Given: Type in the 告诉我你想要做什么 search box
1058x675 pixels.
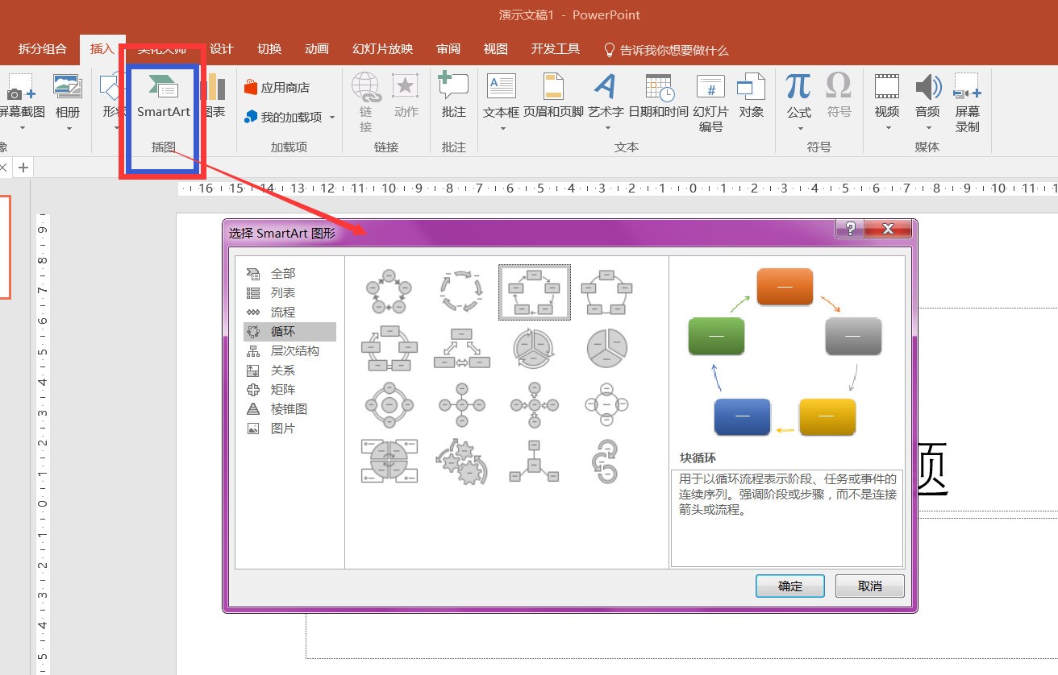Looking at the screenshot, I should pos(673,50).
